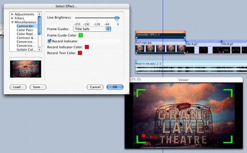Click the Line Brightness slider handle
The height and width of the screenshot is (153, 247).
[x=117, y=18]
